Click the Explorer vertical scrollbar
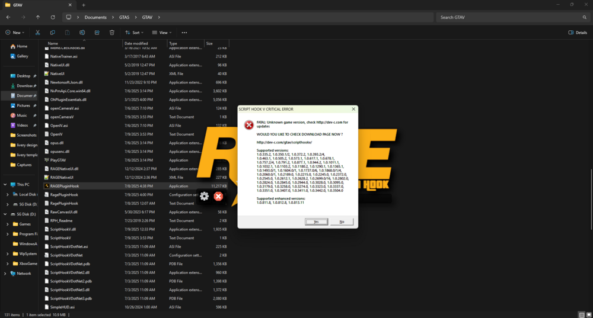Image resolution: width=593 pixels, height=318 pixels. click(x=591, y=200)
